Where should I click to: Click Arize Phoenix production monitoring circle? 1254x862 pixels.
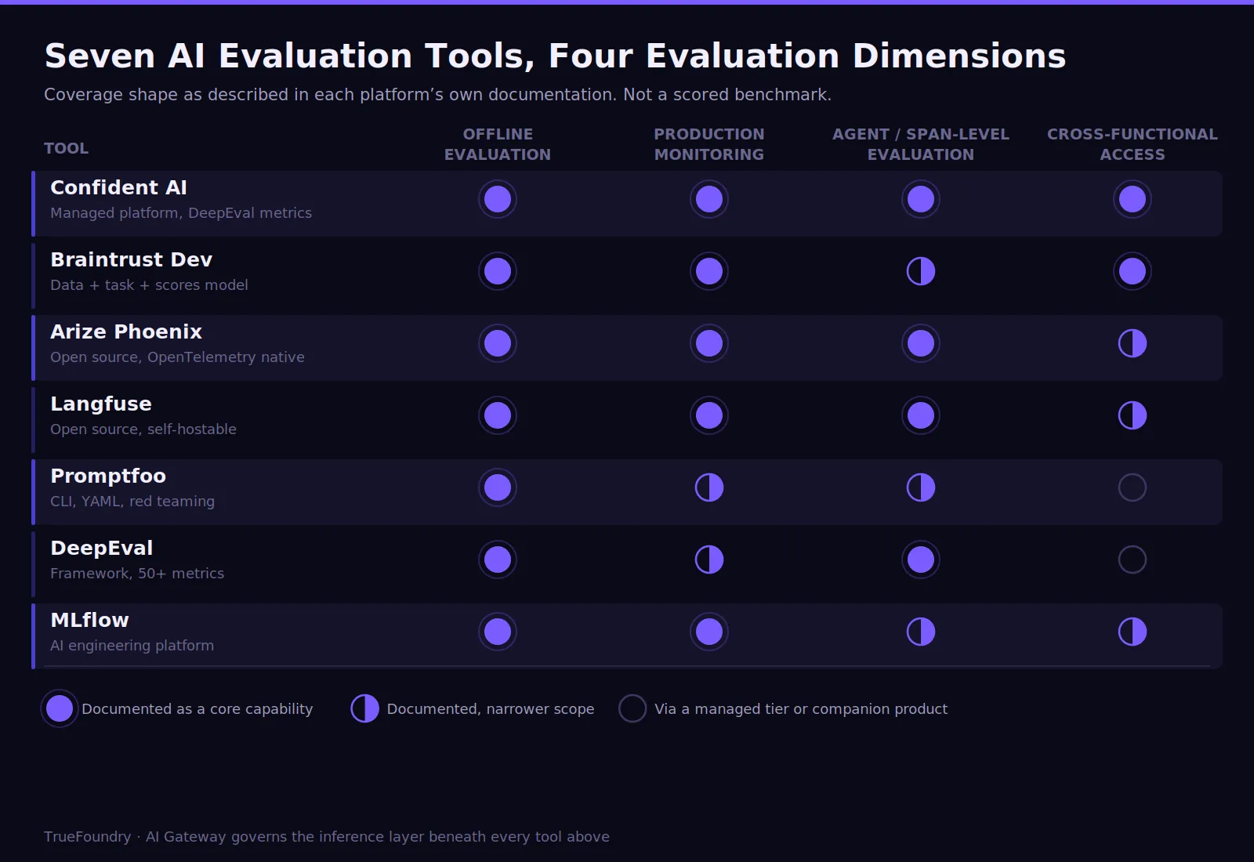(709, 343)
